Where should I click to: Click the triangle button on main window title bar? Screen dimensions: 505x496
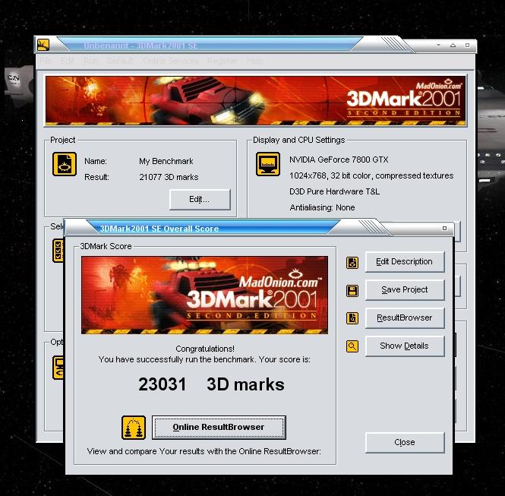453,45
